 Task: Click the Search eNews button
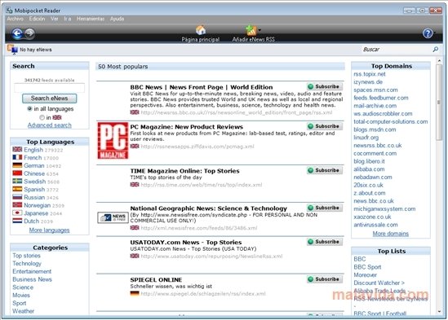pos(50,99)
